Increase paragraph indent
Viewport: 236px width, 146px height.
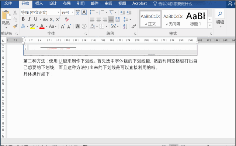point(129,12)
